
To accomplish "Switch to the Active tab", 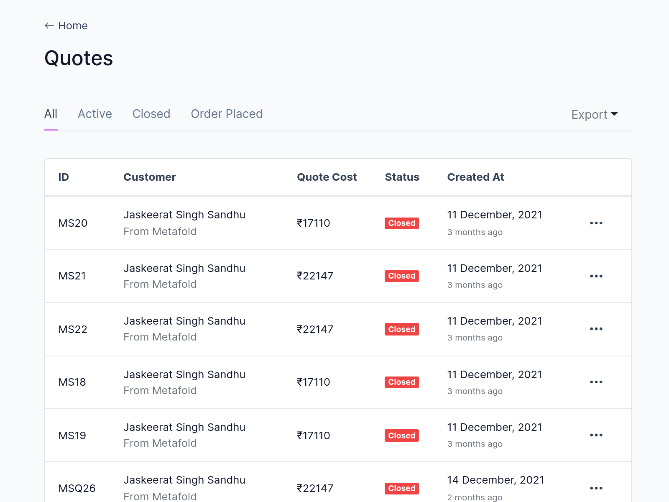I will (95, 114).
